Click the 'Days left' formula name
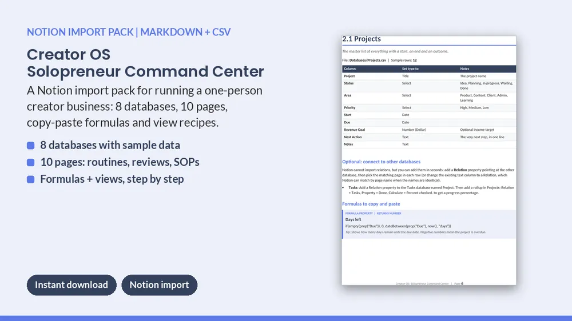This screenshot has height=321, width=572. [x=353, y=220]
